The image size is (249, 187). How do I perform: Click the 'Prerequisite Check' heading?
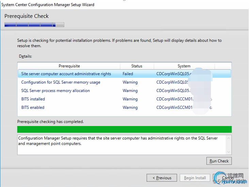coord(27,16)
